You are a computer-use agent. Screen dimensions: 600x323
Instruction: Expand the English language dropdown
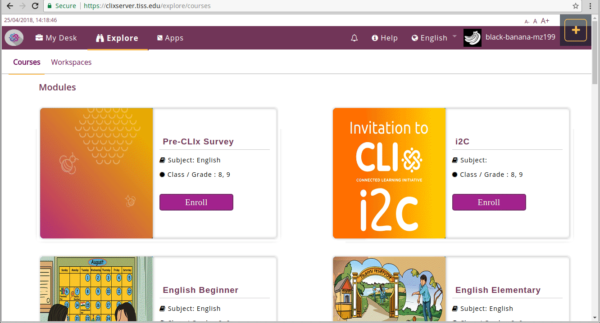coord(434,38)
